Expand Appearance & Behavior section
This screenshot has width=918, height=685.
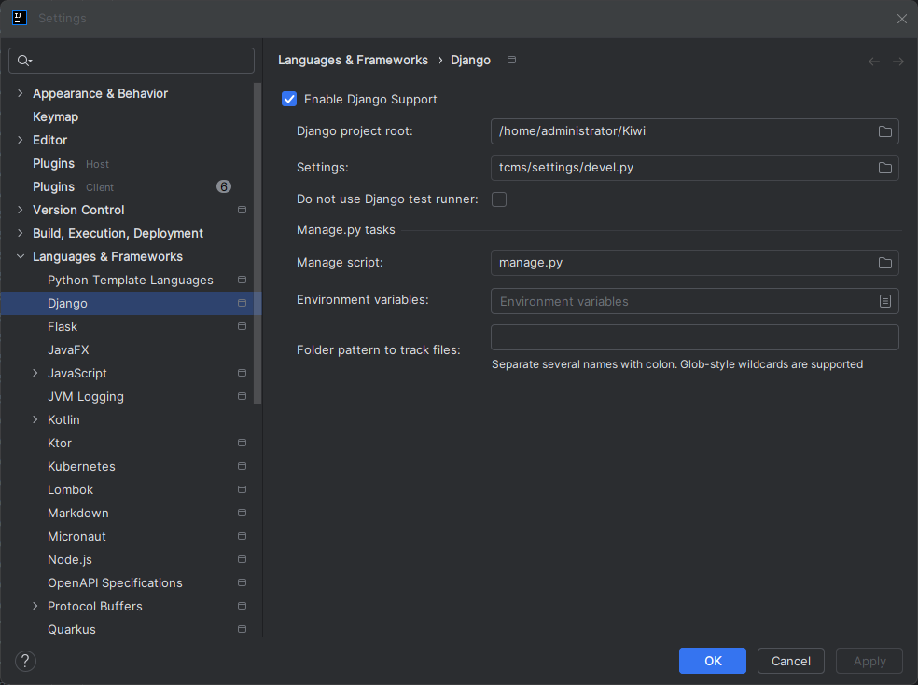click(21, 93)
